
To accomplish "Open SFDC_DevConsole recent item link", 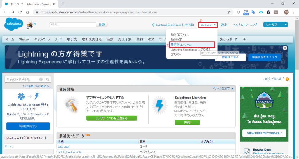I will (70, 152).
